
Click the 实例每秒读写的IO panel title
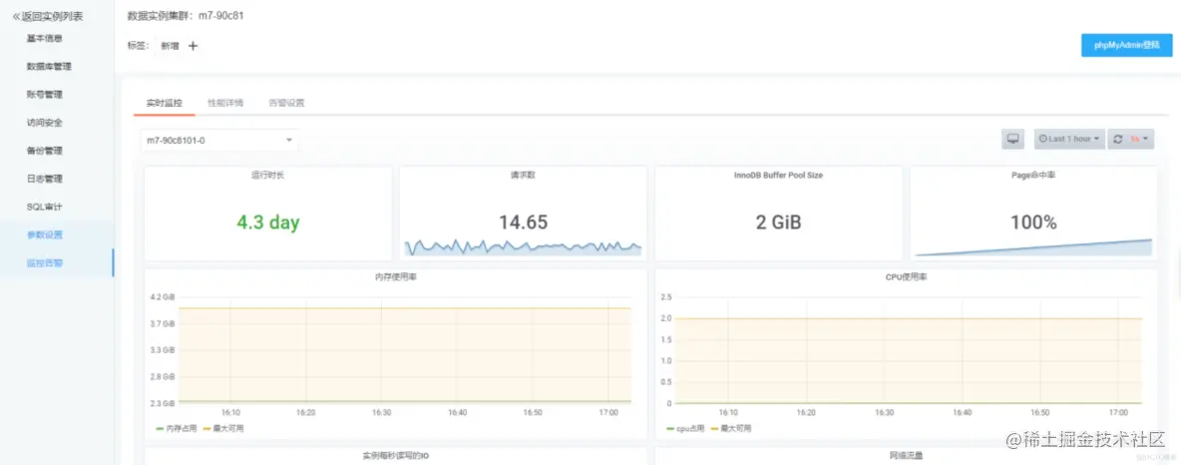pos(395,456)
